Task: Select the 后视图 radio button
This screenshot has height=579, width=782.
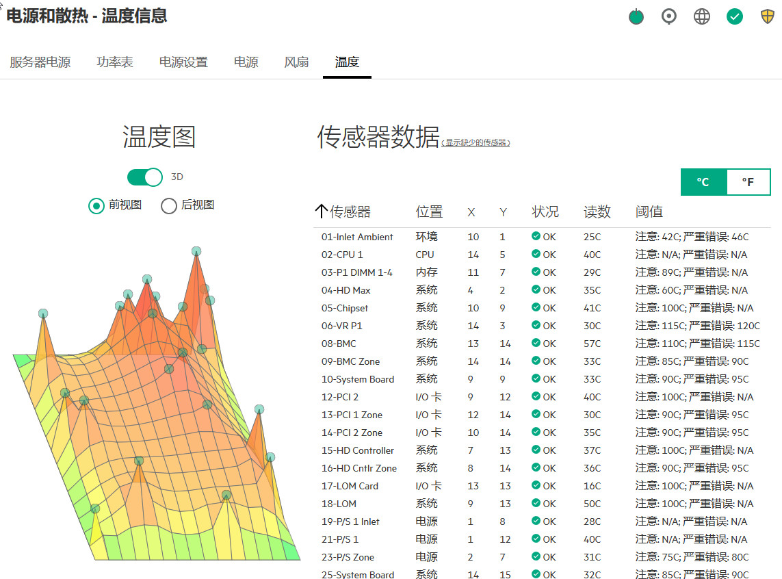Action: (x=169, y=205)
